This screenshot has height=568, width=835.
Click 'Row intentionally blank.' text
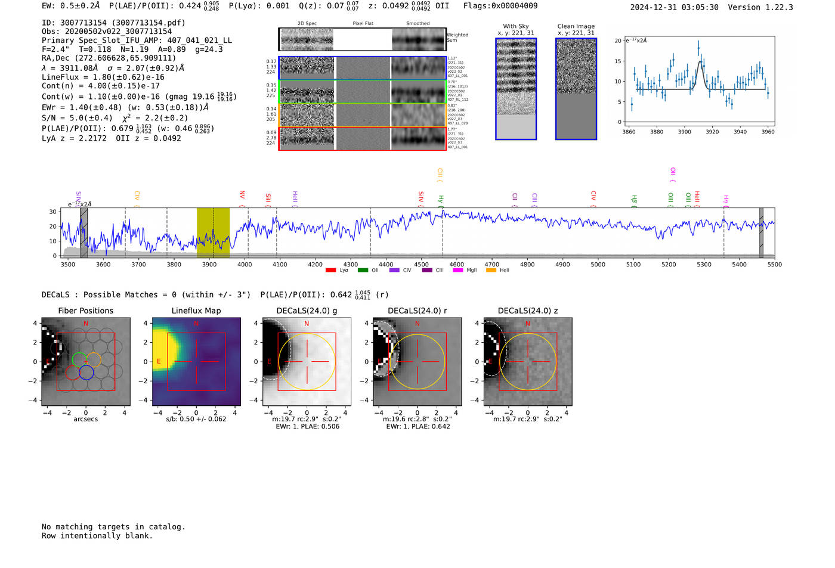tap(97, 536)
